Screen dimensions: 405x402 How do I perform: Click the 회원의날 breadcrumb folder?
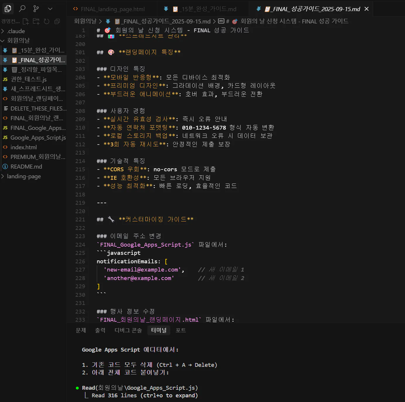[85, 21]
